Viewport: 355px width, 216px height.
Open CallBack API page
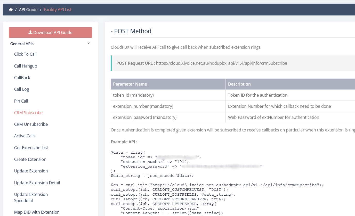point(22,78)
